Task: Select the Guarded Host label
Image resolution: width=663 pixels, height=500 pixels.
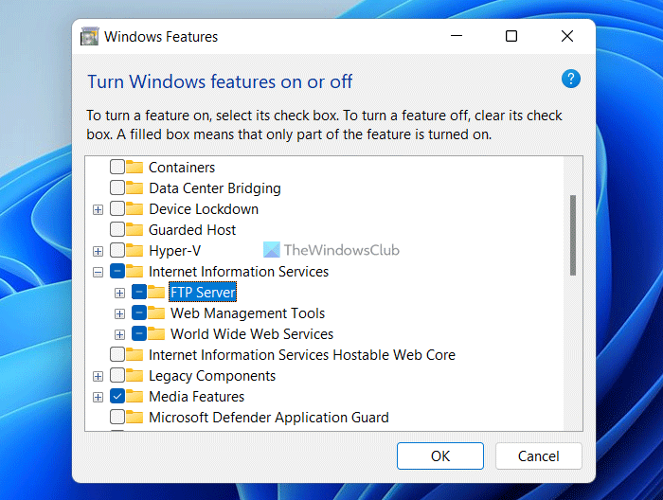Action: pyautogui.click(x=192, y=230)
